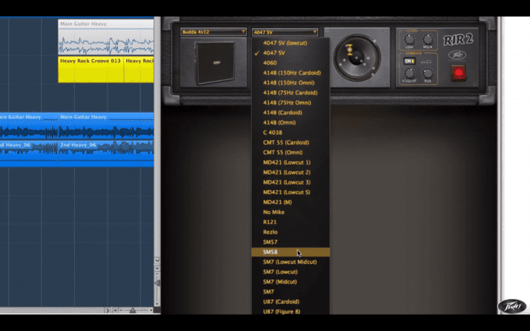This screenshot has width=530, height=331.
Task: Click the RIR 2 logo
Action: coord(459,40)
